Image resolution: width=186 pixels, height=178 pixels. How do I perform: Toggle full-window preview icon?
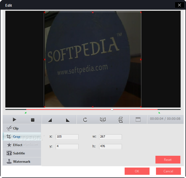138,120
